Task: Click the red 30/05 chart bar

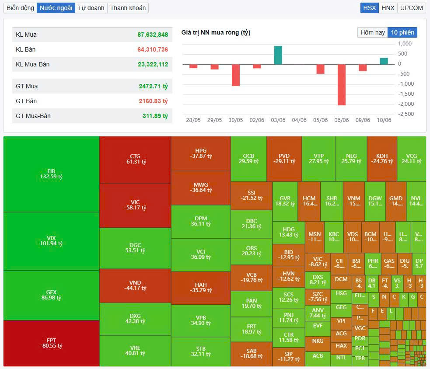Action: 236,75
